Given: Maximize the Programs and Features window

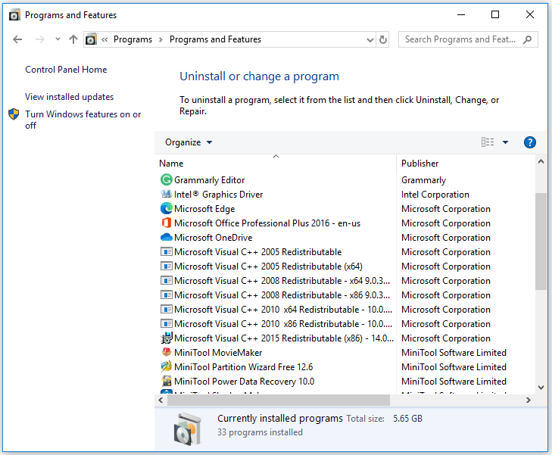Looking at the screenshot, I should (495, 15).
